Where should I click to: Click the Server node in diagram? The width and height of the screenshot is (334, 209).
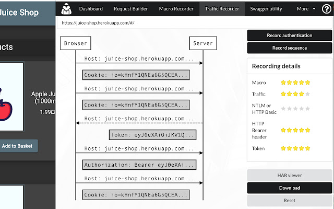(x=203, y=43)
